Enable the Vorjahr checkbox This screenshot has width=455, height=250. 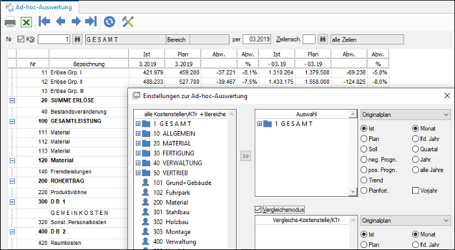coord(415,190)
